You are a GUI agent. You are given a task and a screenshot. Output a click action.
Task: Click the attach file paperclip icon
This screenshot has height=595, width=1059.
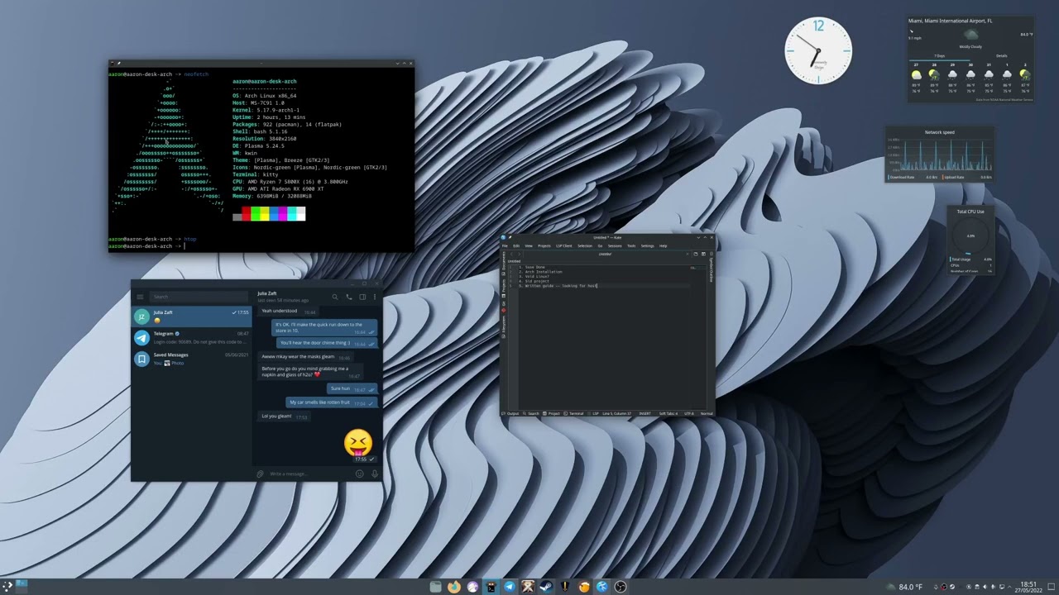click(260, 474)
